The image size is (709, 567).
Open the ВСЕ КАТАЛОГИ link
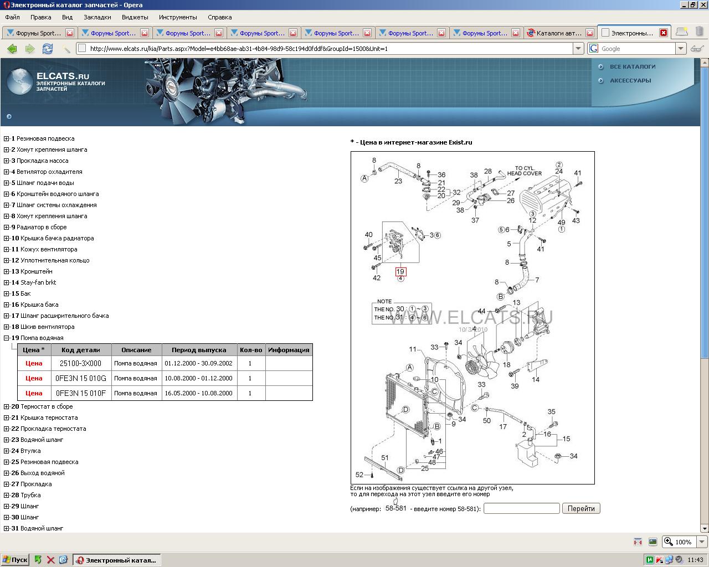tap(632, 66)
